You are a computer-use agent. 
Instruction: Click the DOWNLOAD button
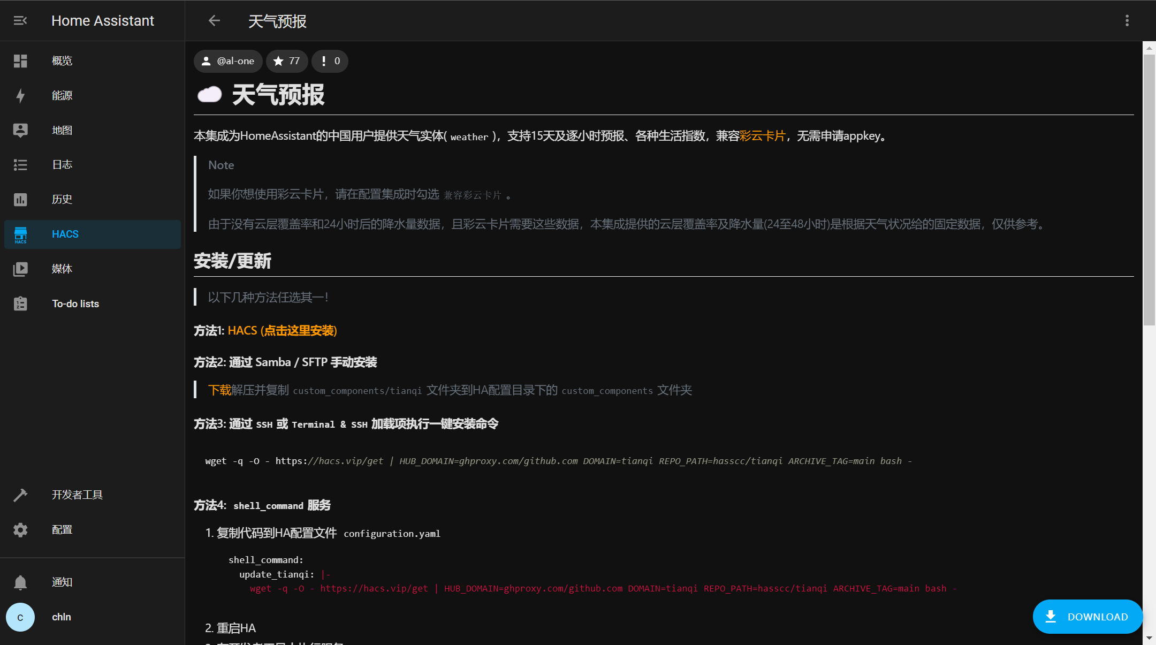point(1087,617)
